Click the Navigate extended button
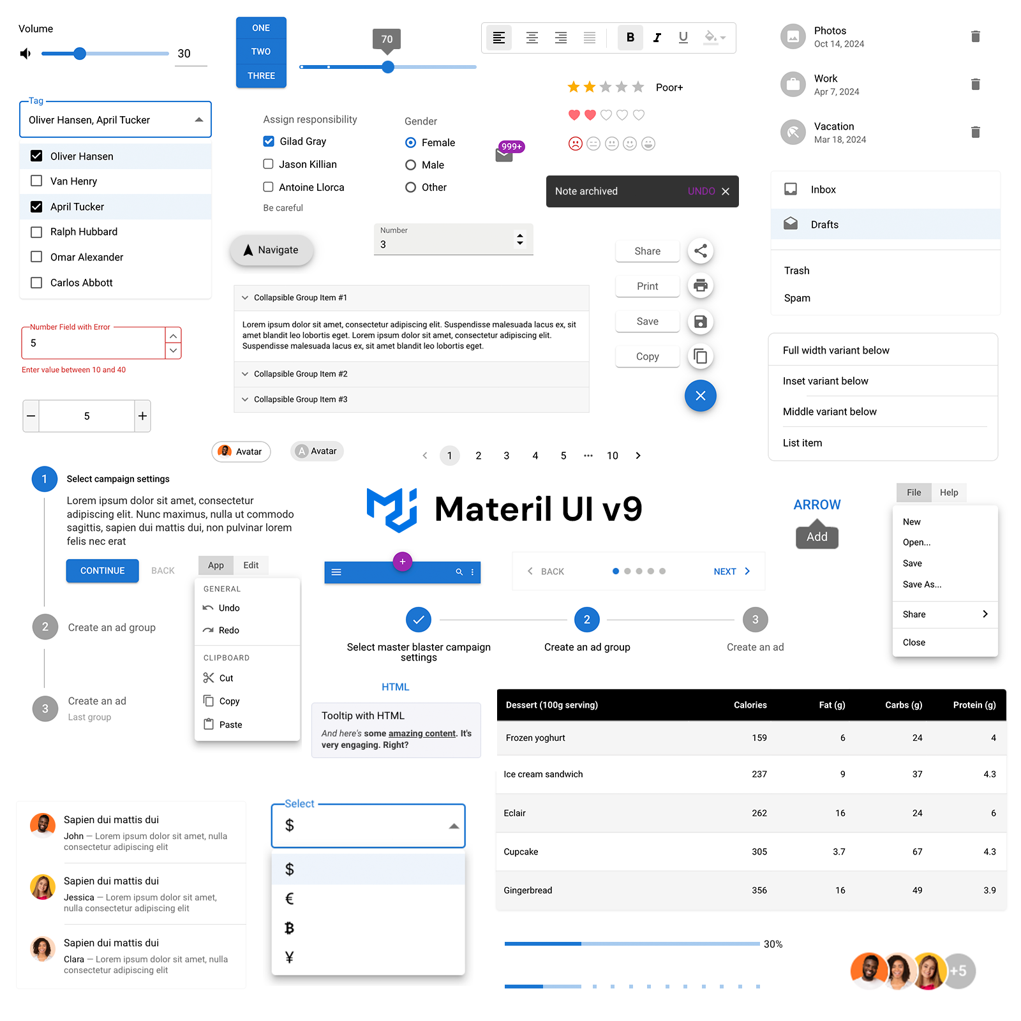The image size is (1021, 1021). click(272, 250)
